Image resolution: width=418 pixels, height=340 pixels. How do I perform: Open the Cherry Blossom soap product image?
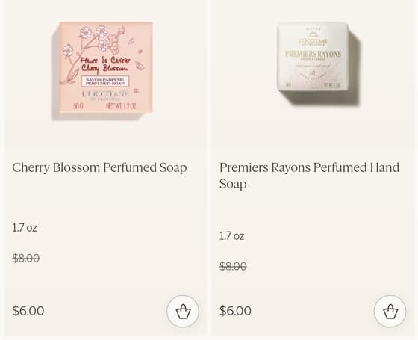tap(102, 71)
